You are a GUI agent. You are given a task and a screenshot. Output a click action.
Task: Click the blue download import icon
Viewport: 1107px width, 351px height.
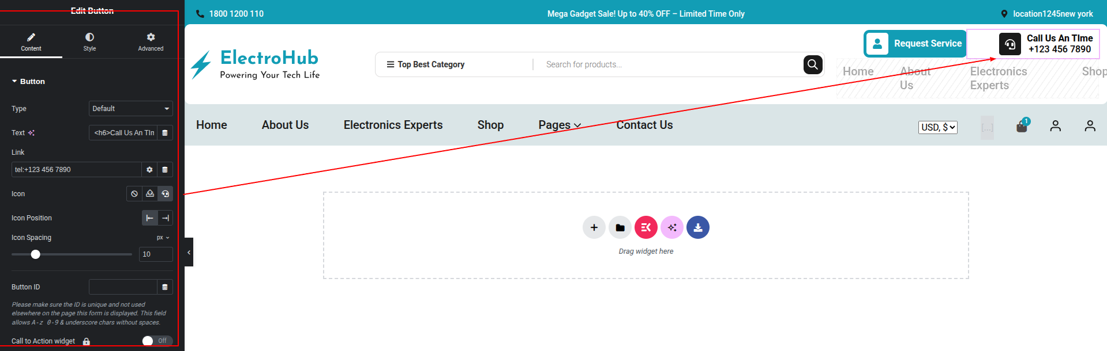click(697, 227)
